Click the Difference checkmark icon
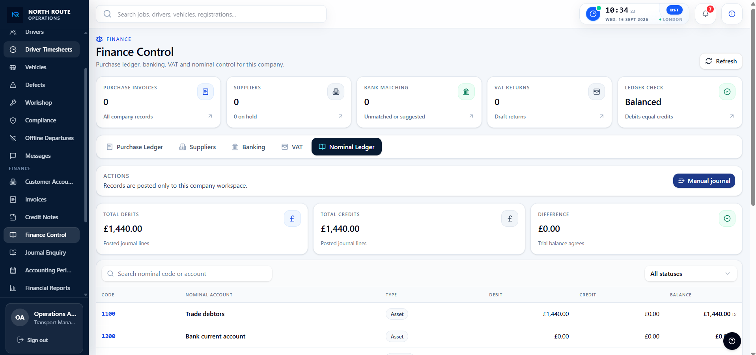 pyautogui.click(x=727, y=218)
